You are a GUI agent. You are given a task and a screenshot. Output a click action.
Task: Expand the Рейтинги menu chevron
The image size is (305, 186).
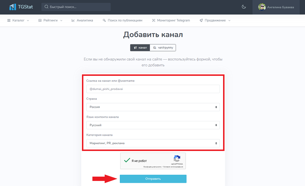(x=61, y=21)
